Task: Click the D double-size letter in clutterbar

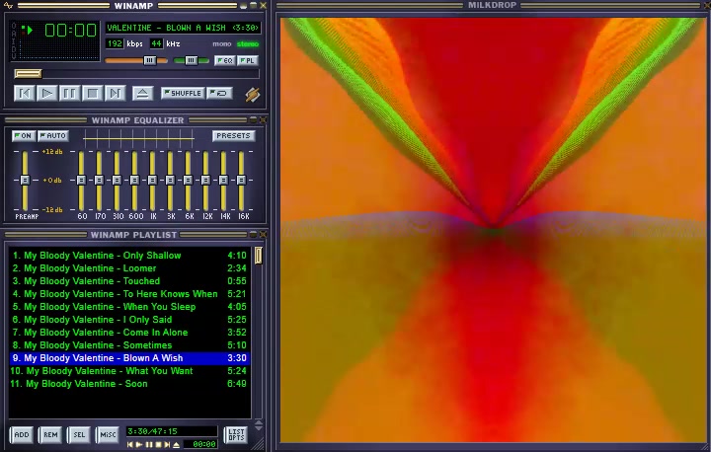Action: click(x=14, y=48)
